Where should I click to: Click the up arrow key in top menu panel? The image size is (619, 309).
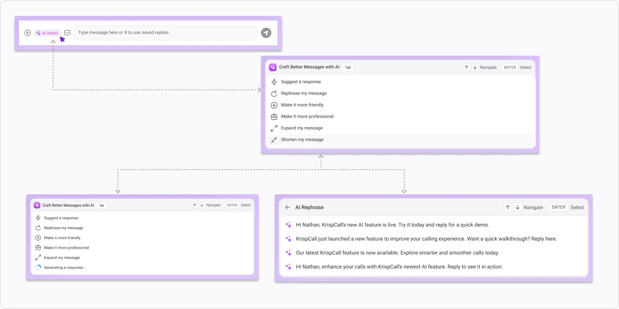466,67
